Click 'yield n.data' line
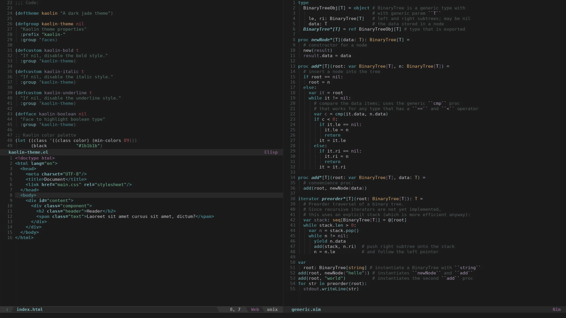Viewport: 566px width, 318px height. point(330,241)
